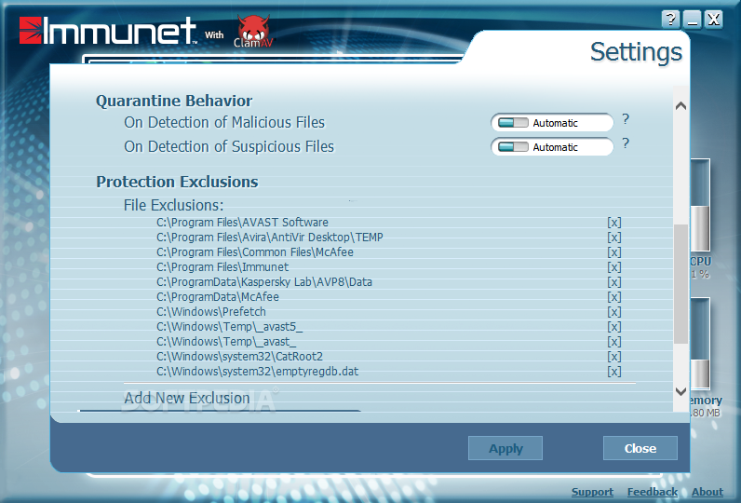This screenshot has height=503, width=741.
Task: Select Kaspersky Lab\AVP8\Data path
Action: pos(264,282)
